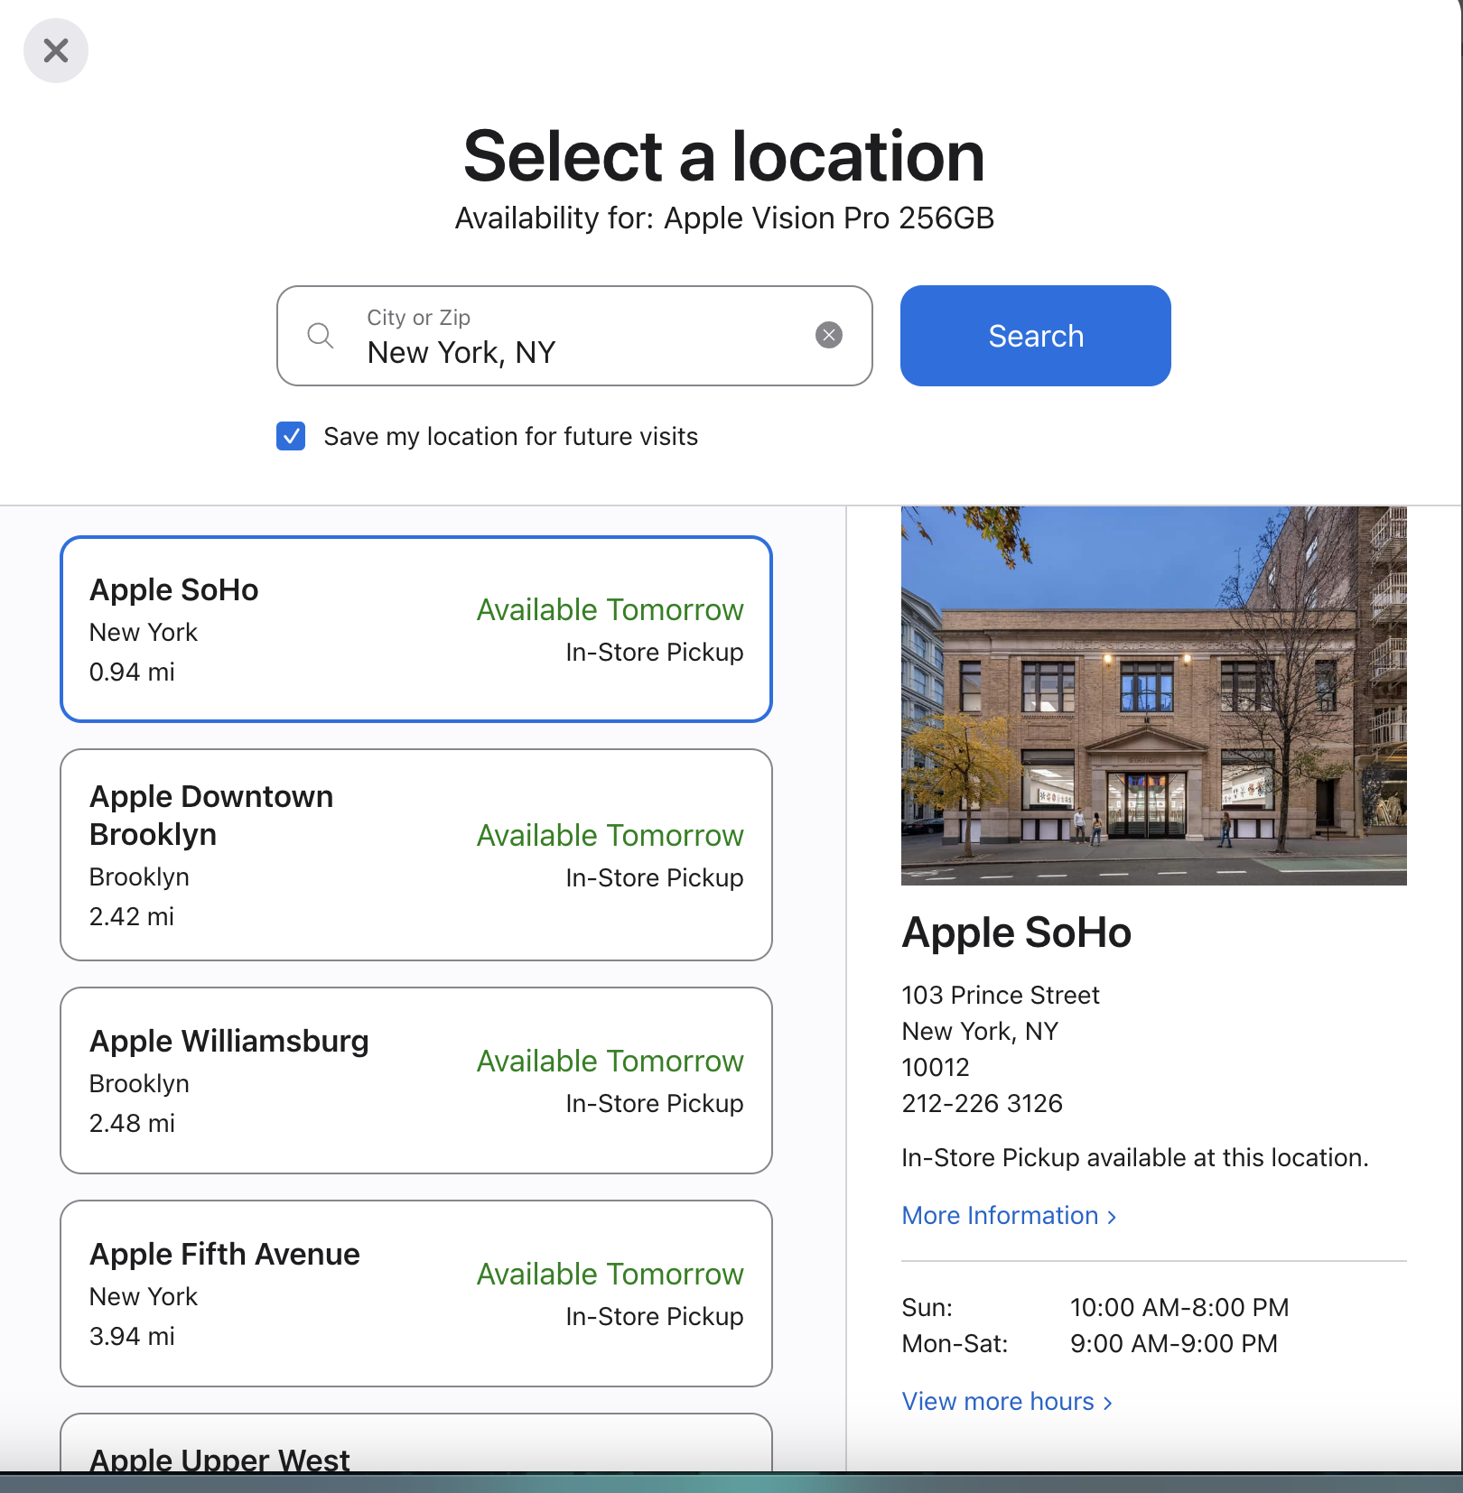Click the Select a location heading

click(x=724, y=156)
